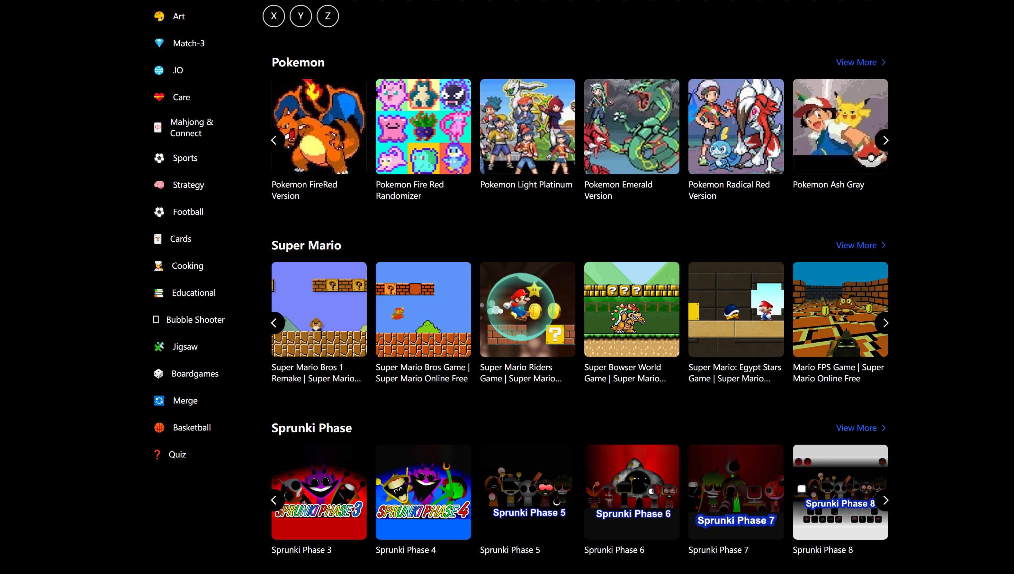Click the Care heart icon
Viewport: 1014px width, 574px height.
click(159, 97)
